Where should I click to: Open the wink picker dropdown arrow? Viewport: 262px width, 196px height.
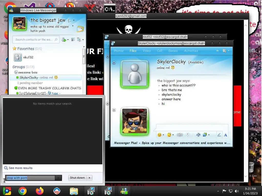tap(173, 135)
